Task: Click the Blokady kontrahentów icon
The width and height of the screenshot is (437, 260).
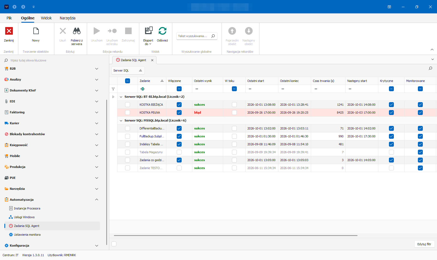Action: [7, 134]
